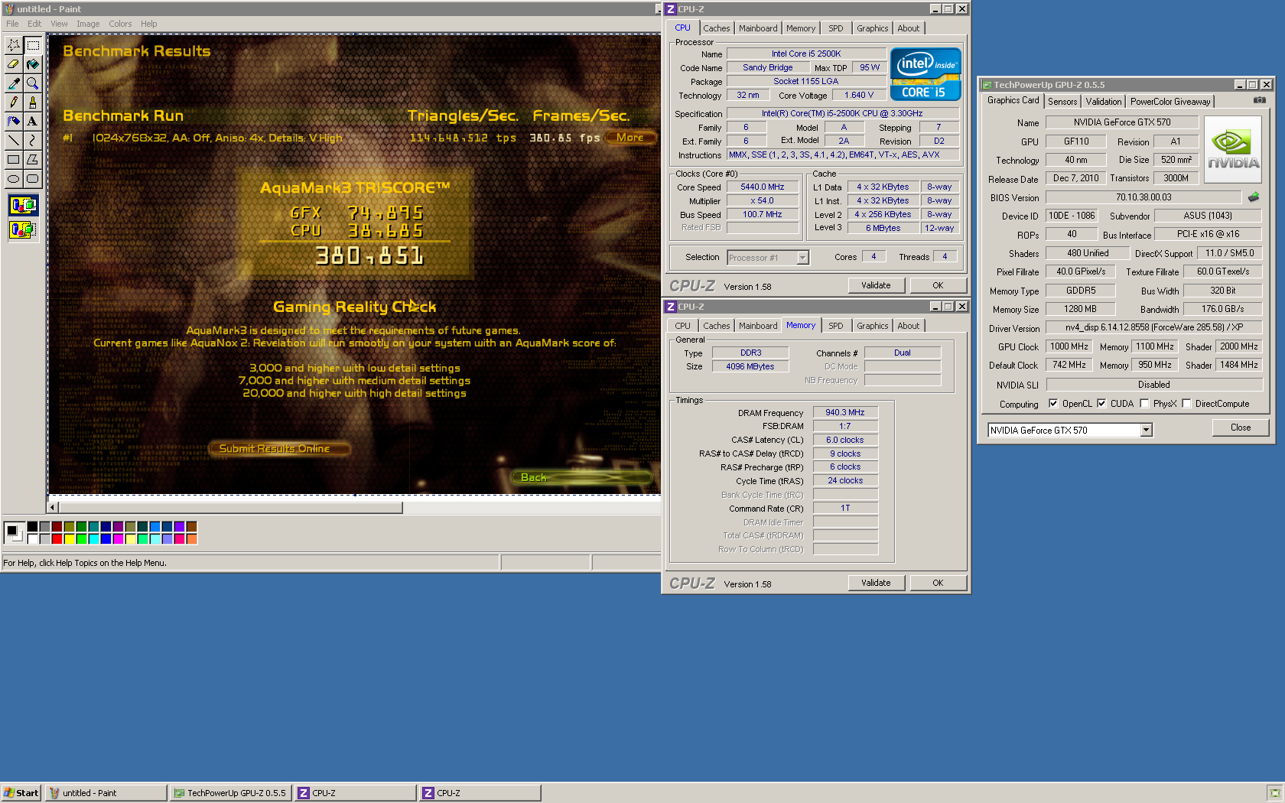Switch to untitled - Paint taskbar button
The height and width of the screenshot is (803, 1285).
pyautogui.click(x=106, y=793)
